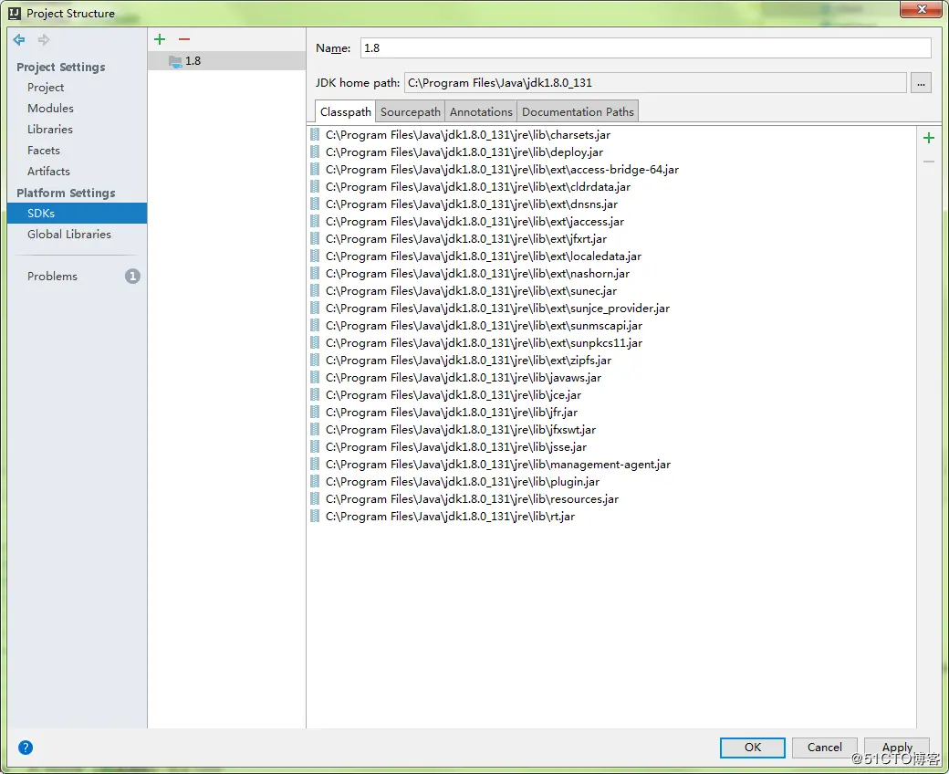This screenshot has width=949, height=774.
Task: Select SDKs under Platform Settings
Action: [78, 213]
